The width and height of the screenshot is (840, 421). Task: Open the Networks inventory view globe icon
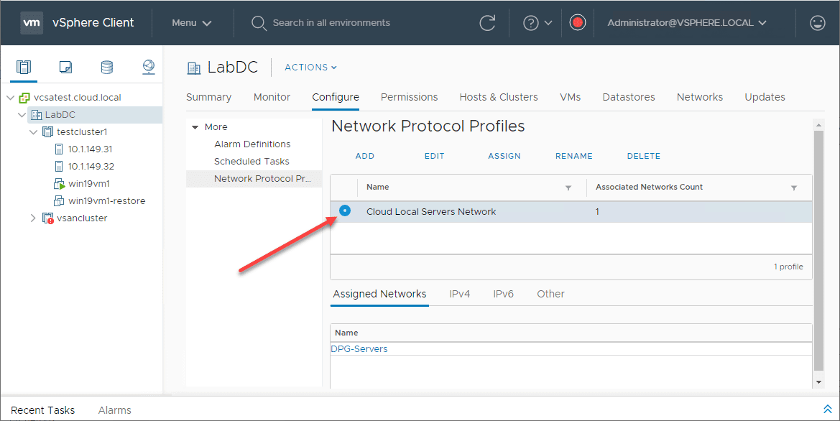(x=149, y=67)
